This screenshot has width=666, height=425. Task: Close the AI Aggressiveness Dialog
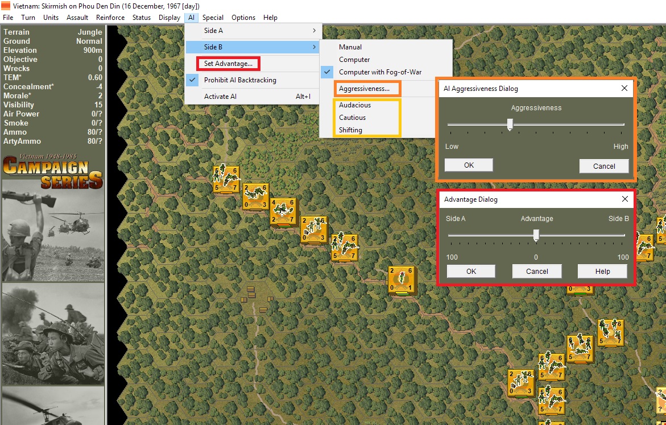pyautogui.click(x=624, y=88)
